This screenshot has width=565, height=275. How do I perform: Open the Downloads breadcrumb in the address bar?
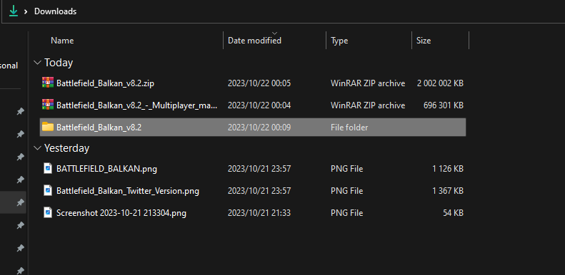tap(55, 11)
